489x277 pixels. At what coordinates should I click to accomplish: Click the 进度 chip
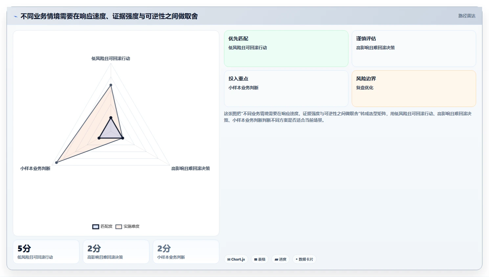coord(280,259)
